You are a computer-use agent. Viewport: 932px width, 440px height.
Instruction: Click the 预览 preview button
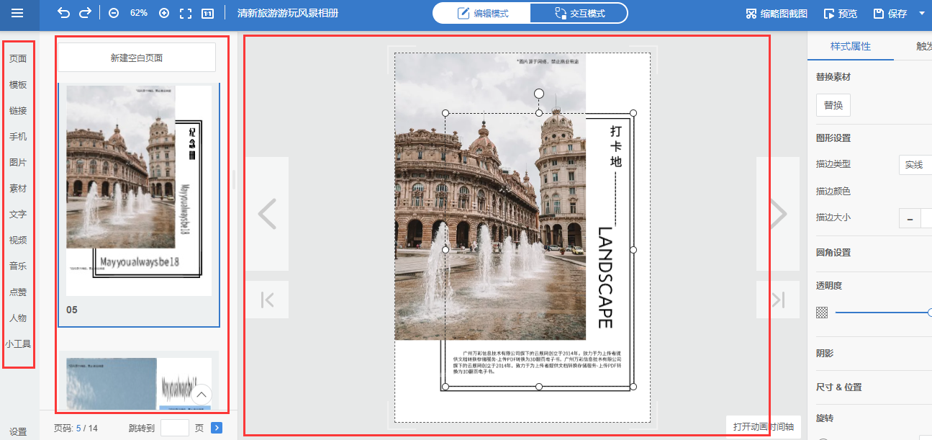[841, 13]
